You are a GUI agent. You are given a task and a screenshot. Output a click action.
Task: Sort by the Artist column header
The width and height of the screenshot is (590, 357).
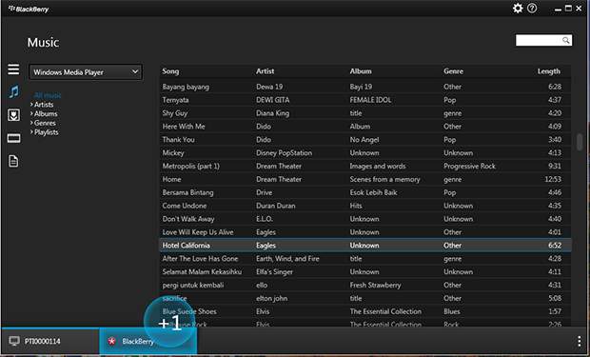coord(265,71)
